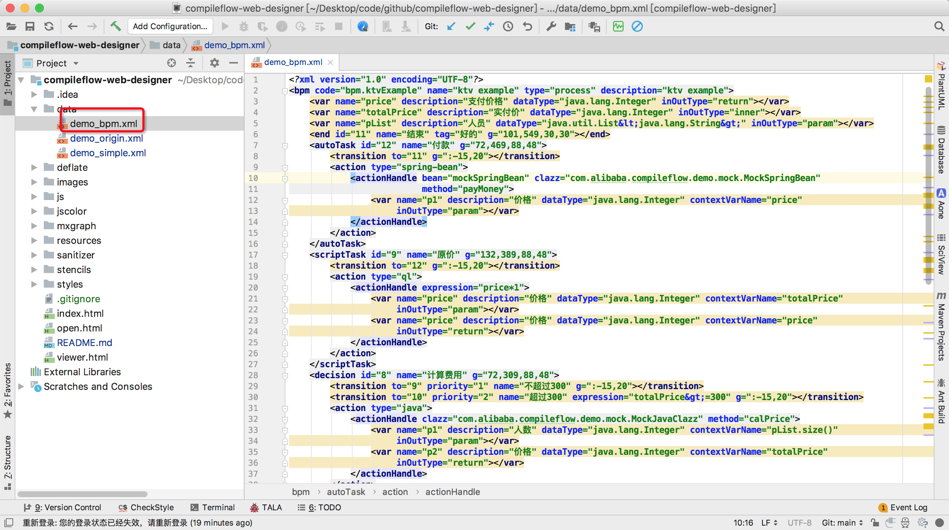The width and height of the screenshot is (949, 530).
Task: Click the Synchronize refresh toolbar icon
Action: click(x=49, y=26)
